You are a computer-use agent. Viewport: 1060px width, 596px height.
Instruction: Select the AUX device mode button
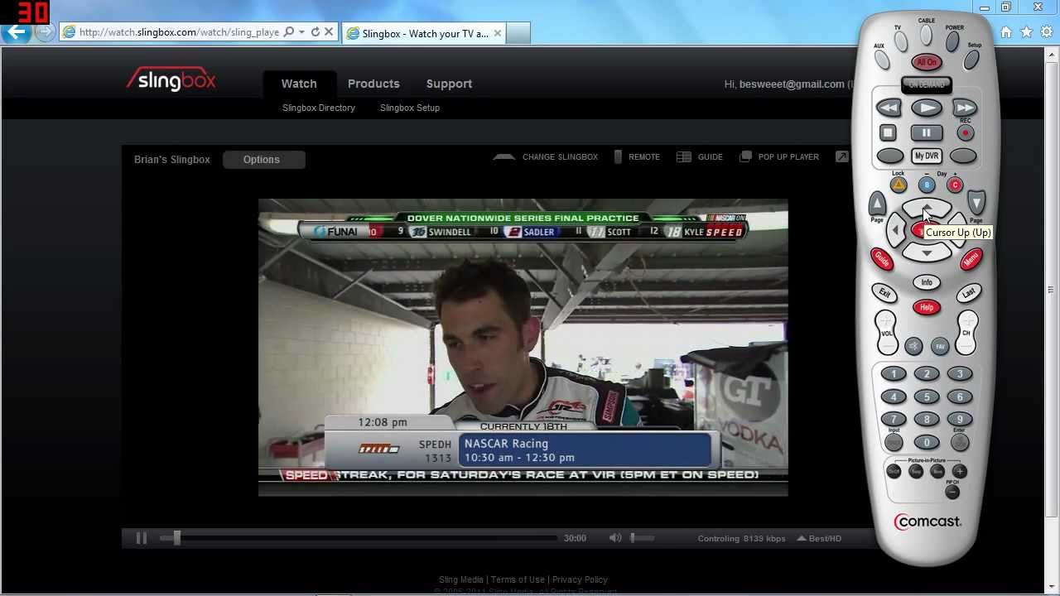[882, 60]
